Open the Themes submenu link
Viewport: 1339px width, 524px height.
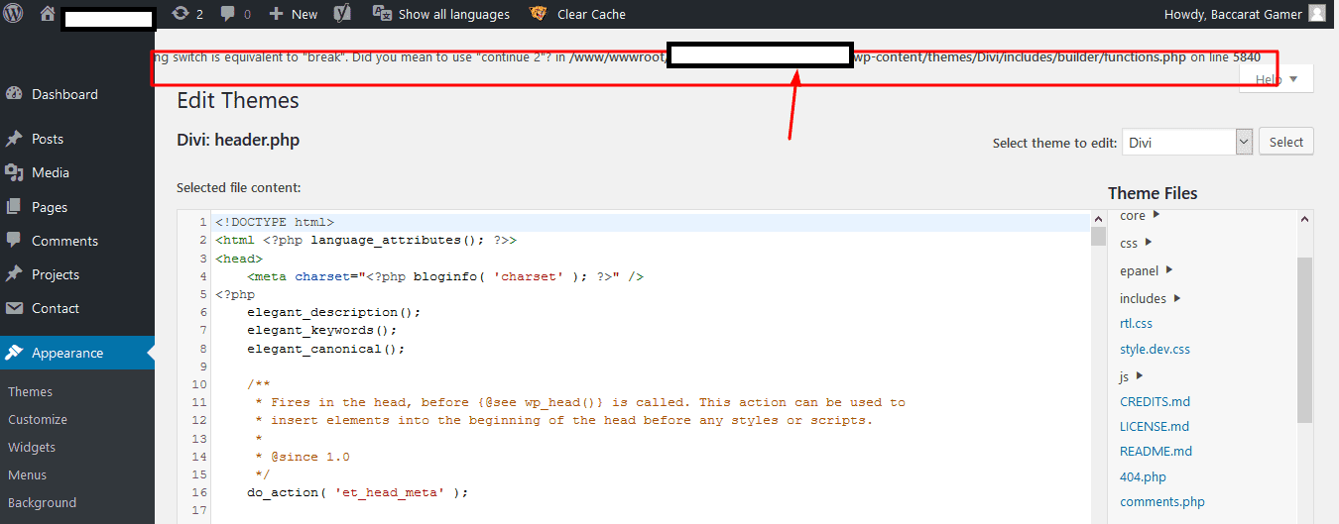tap(31, 391)
